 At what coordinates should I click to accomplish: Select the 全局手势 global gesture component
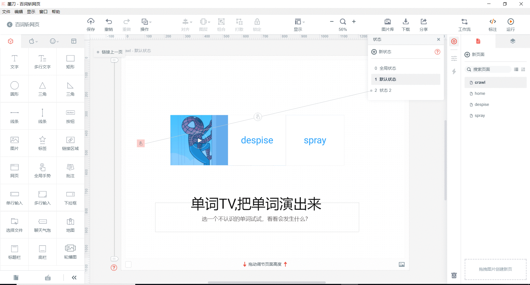[42, 170]
